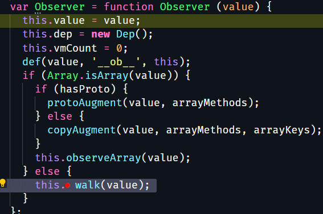
Task: Click the Observer variable name after var
Action: click(60, 7)
